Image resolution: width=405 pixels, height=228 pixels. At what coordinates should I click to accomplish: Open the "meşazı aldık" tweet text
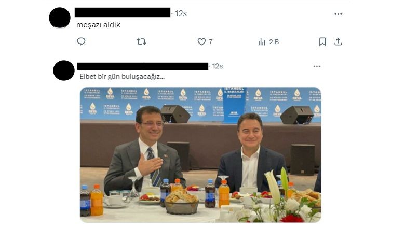(99, 25)
